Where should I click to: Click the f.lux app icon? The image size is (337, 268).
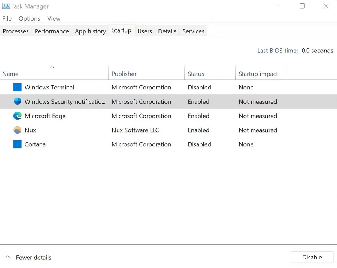tap(17, 130)
